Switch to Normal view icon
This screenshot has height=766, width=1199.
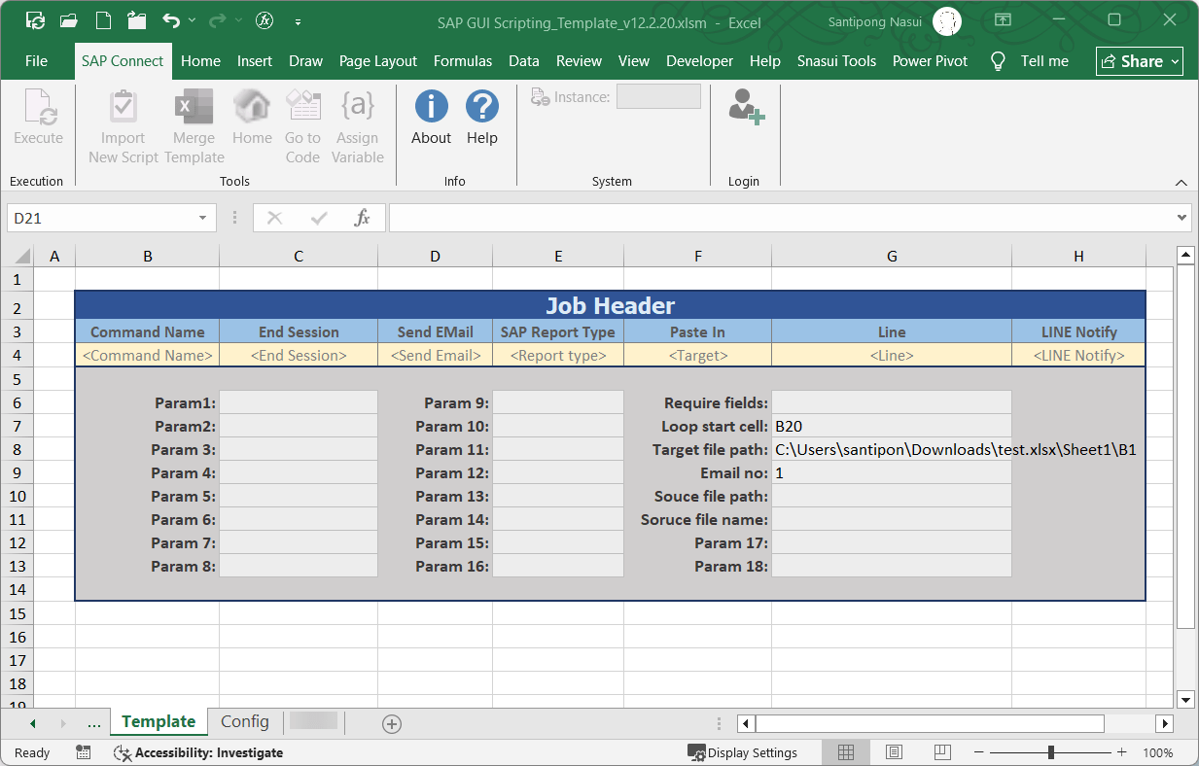[846, 752]
